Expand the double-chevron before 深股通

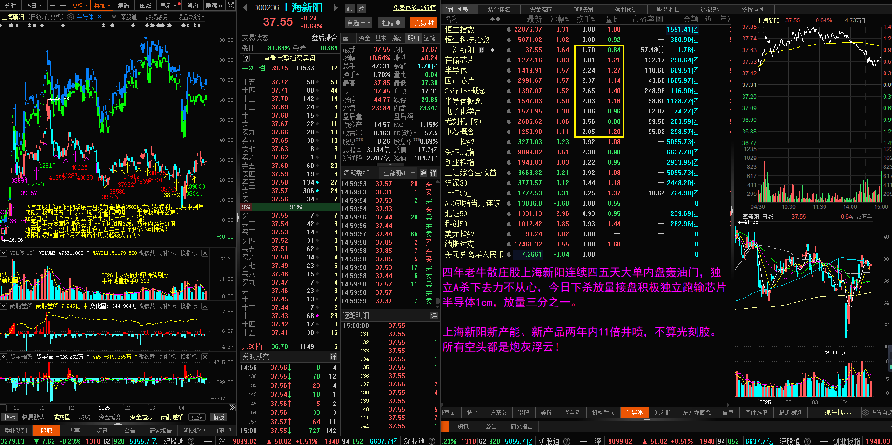(x=114, y=17)
